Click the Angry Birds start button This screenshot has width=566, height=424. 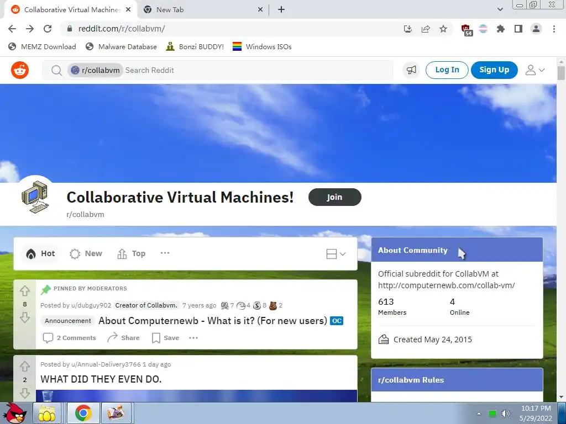coord(16,413)
